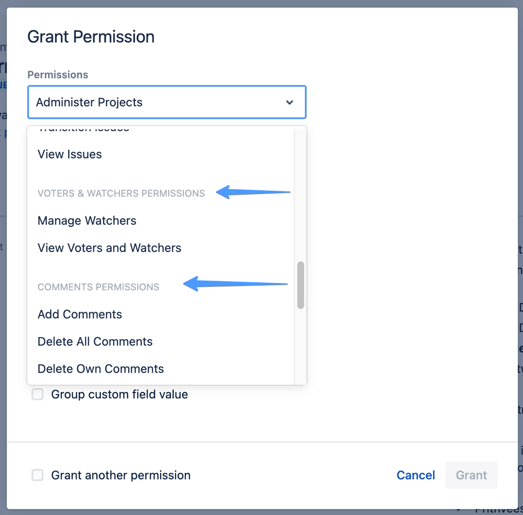The width and height of the screenshot is (523, 515).
Task: Select "View Issues" permission
Action: (70, 154)
